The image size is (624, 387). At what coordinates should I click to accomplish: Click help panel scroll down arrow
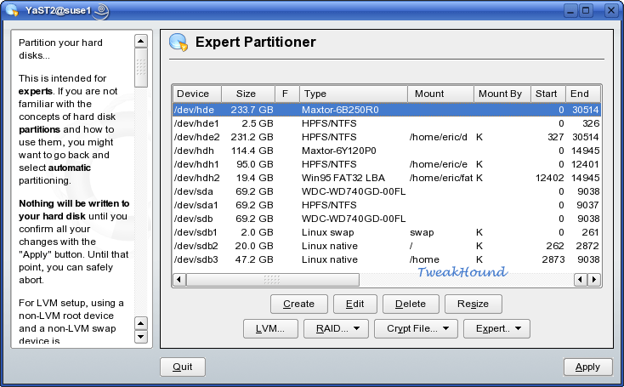point(141,337)
